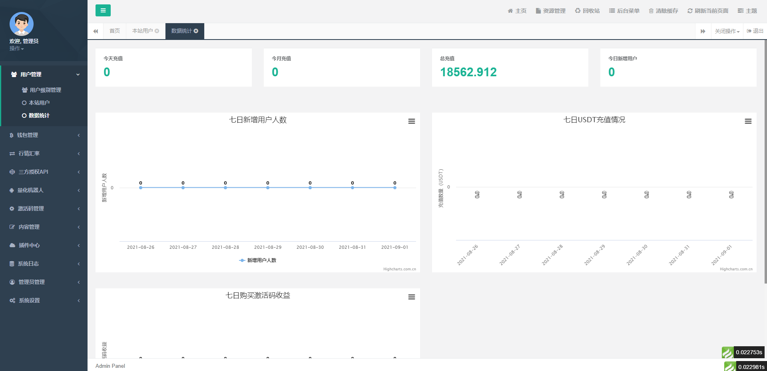Click the 主页 home icon
Image resolution: width=767 pixels, height=371 pixels.
click(x=517, y=11)
